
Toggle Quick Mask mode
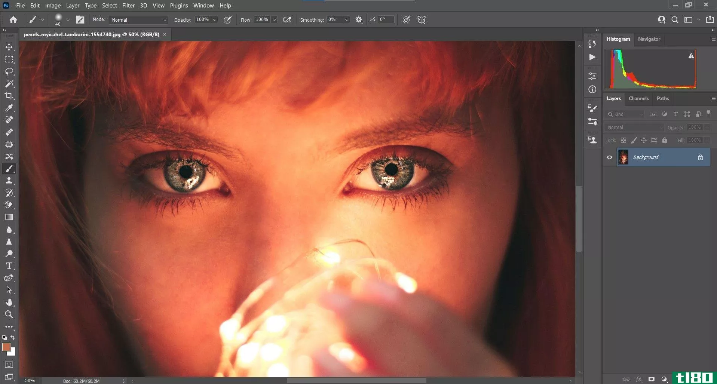click(9, 365)
